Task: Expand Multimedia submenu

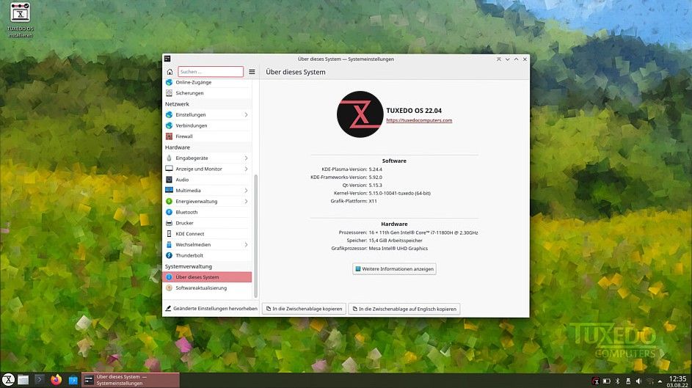Action: 246,191
